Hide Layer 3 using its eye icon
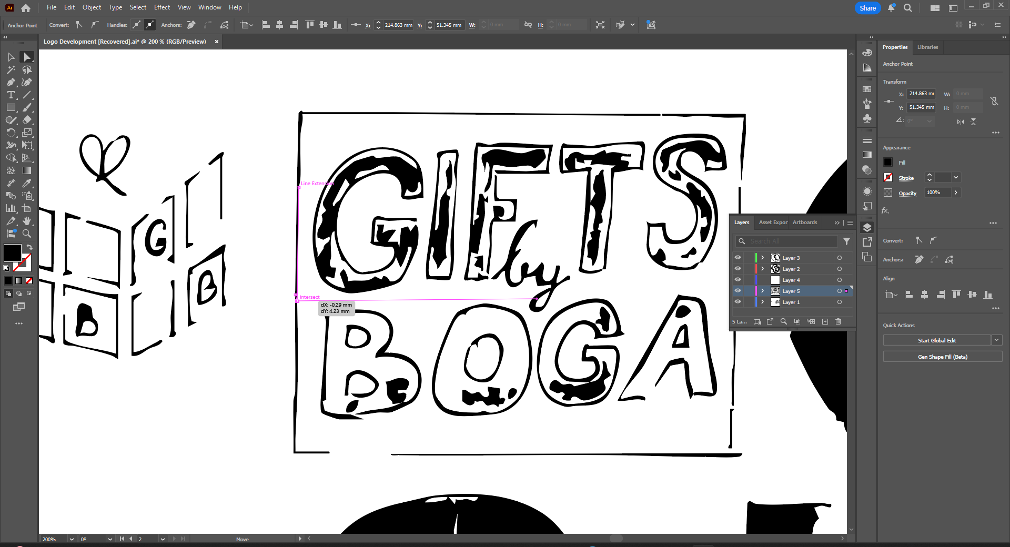1010x547 pixels. pos(738,258)
